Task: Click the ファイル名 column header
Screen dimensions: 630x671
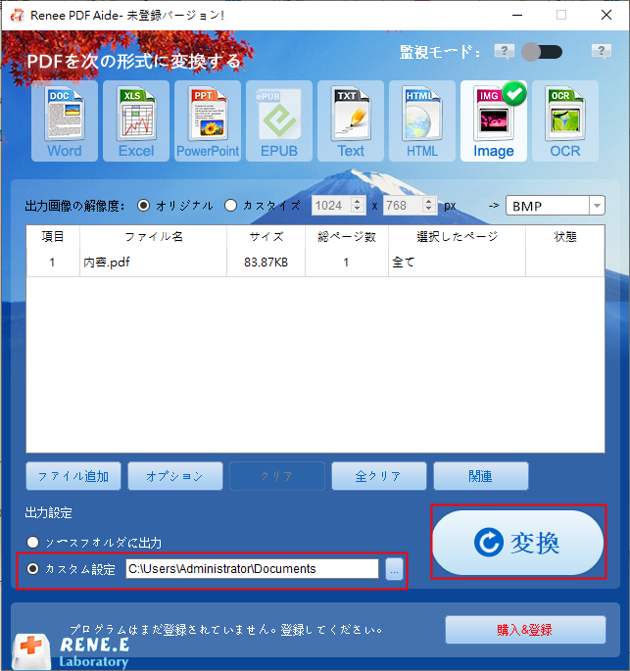Action: pyautogui.click(x=153, y=237)
